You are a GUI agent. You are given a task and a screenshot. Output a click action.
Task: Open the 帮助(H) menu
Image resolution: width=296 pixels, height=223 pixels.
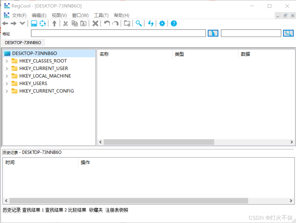pos(121,15)
